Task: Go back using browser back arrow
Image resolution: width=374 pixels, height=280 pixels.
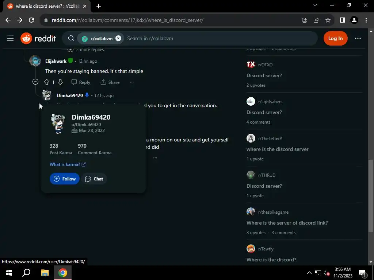Action: click(8, 20)
